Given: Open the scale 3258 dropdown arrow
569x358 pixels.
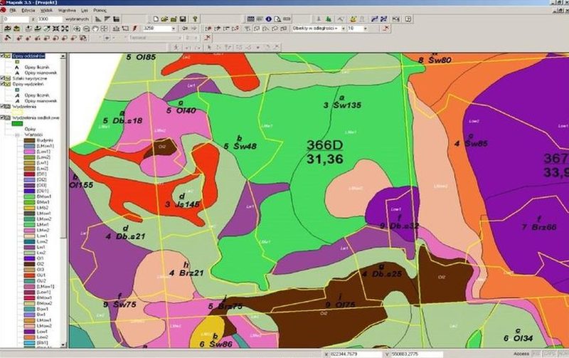Looking at the screenshot, I should tap(174, 28).
